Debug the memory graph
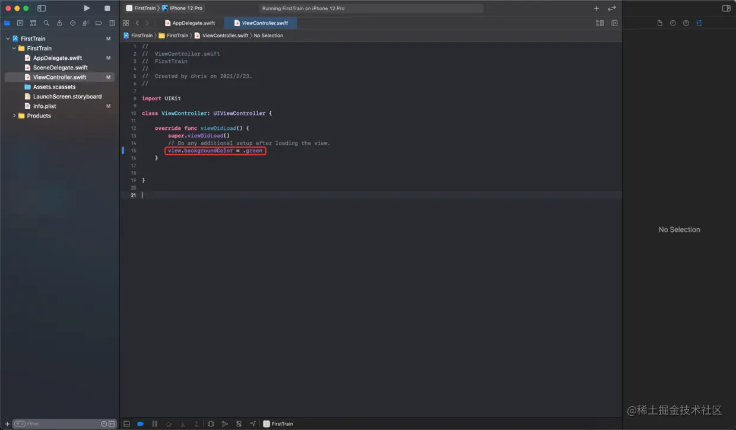This screenshot has width=736, height=430. [224, 424]
